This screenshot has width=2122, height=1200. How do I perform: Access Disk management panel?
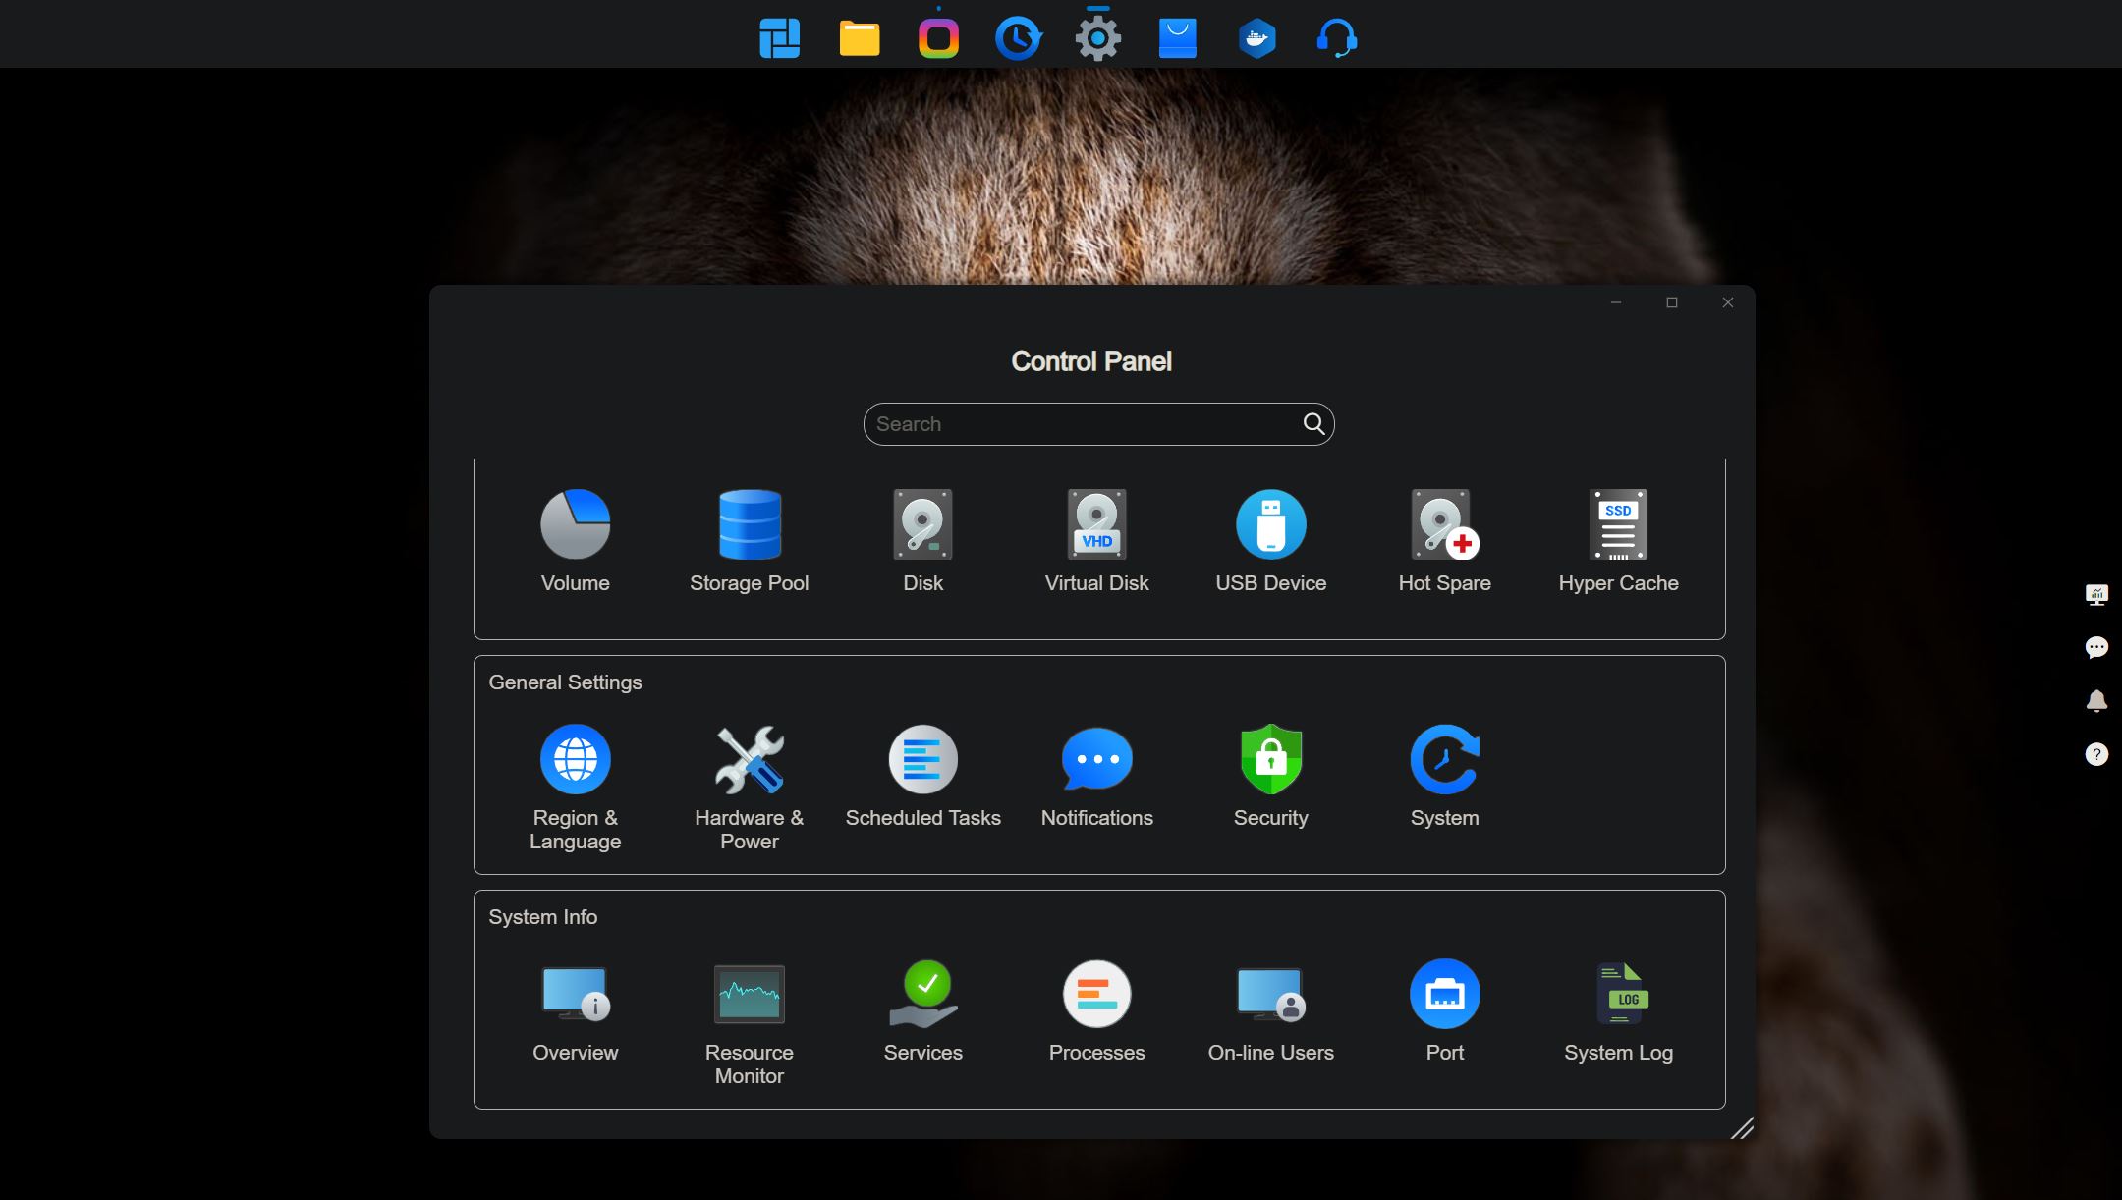922,539
